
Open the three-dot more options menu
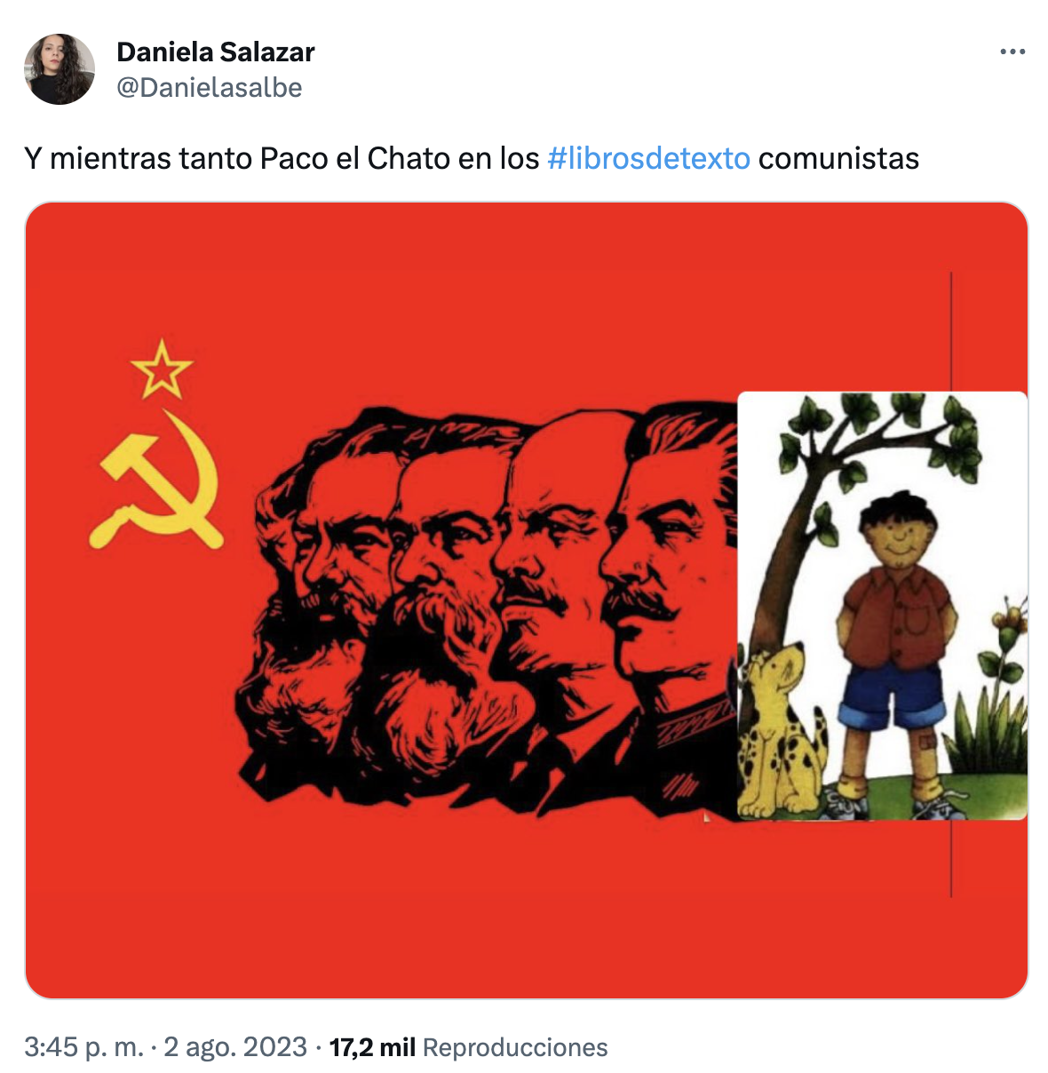[x=1012, y=52]
